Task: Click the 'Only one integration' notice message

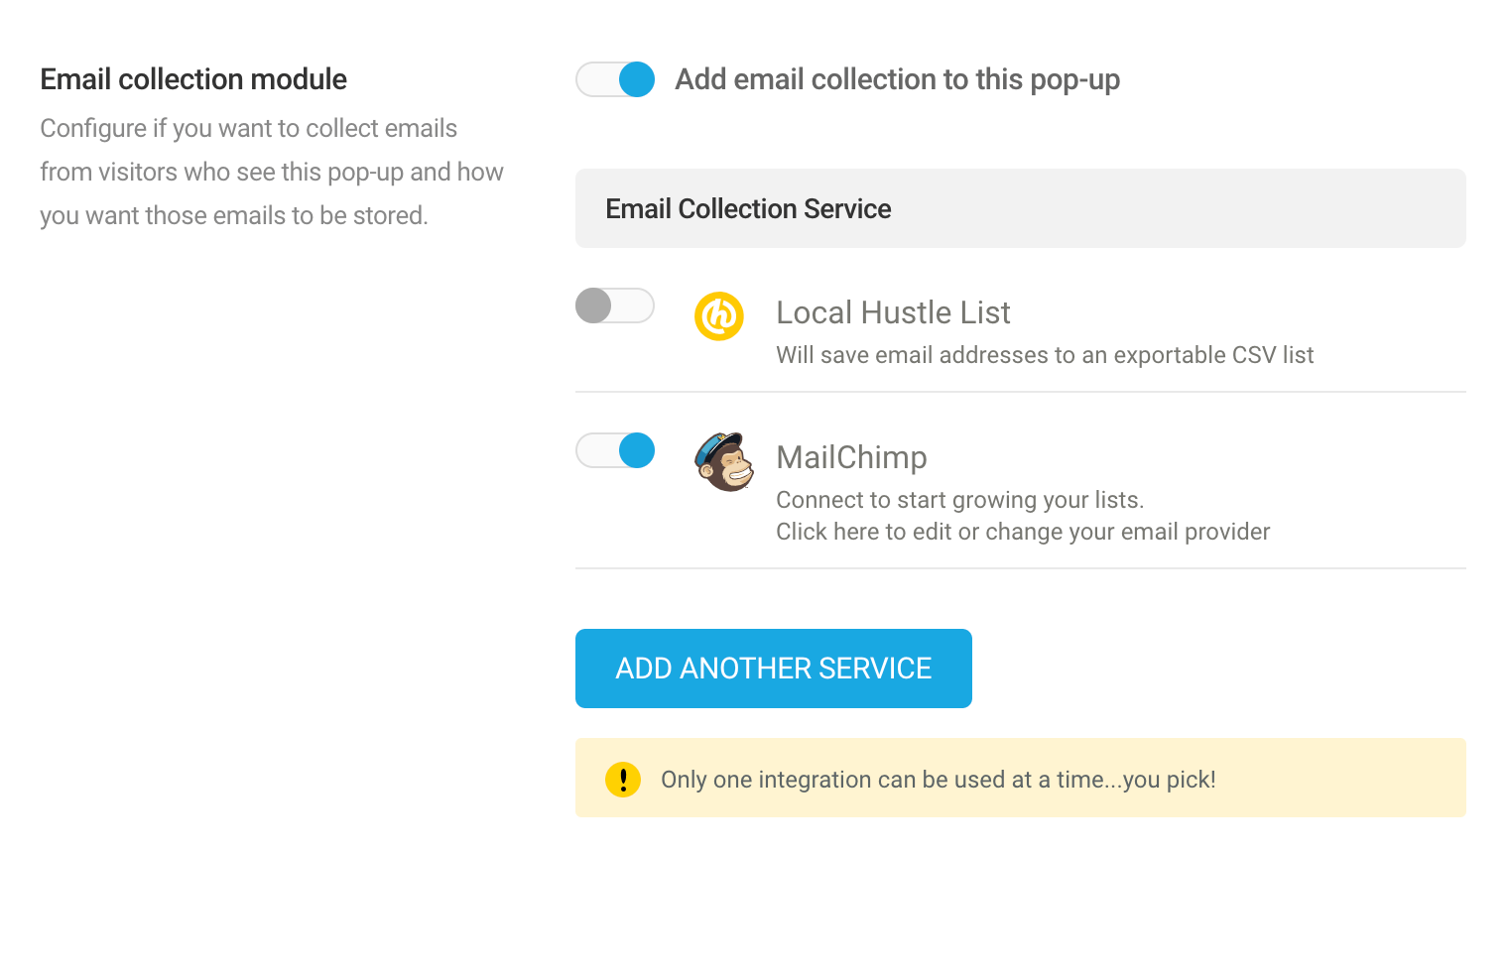Action: coord(938,780)
